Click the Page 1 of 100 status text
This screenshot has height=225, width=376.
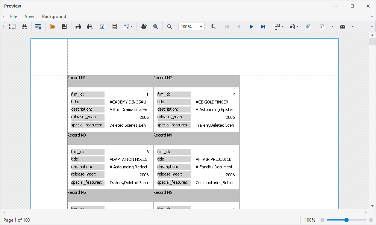coord(17,220)
